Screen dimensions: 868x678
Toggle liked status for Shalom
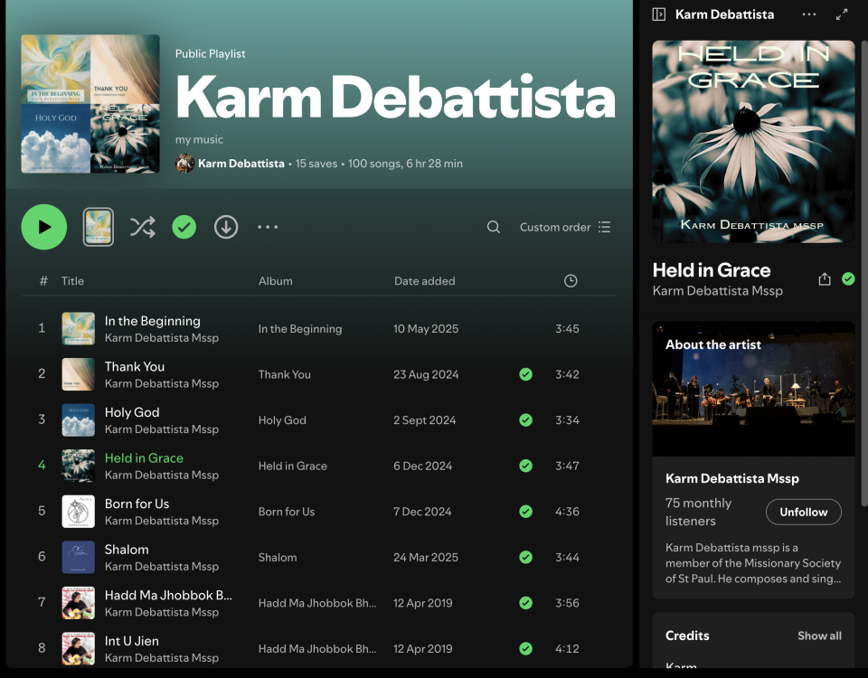pyautogui.click(x=526, y=558)
